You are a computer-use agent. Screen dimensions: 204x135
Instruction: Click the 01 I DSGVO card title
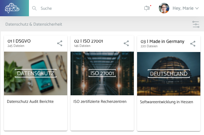19,41
